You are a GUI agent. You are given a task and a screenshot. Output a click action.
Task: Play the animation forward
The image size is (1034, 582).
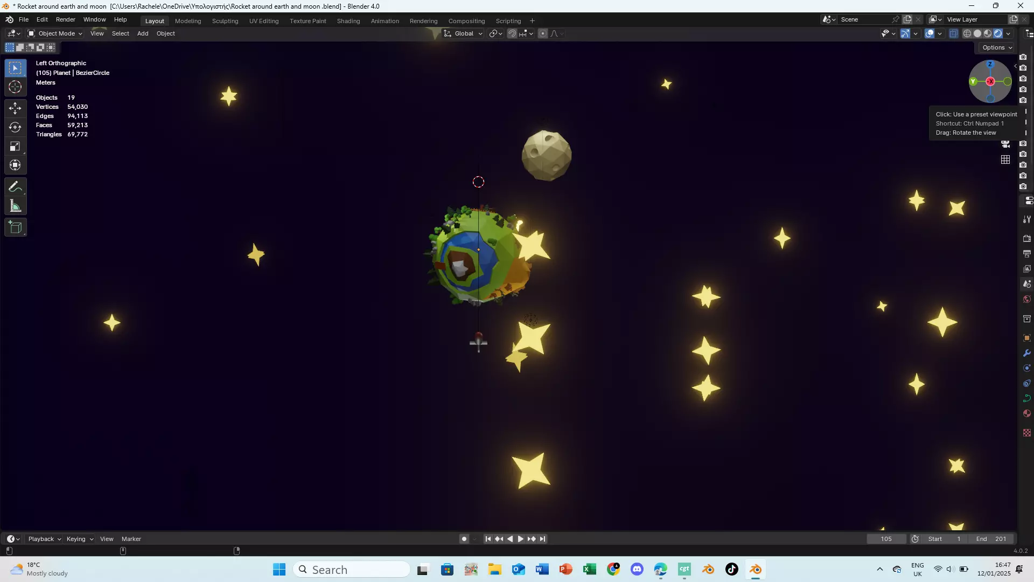pyautogui.click(x=521, y=539)
